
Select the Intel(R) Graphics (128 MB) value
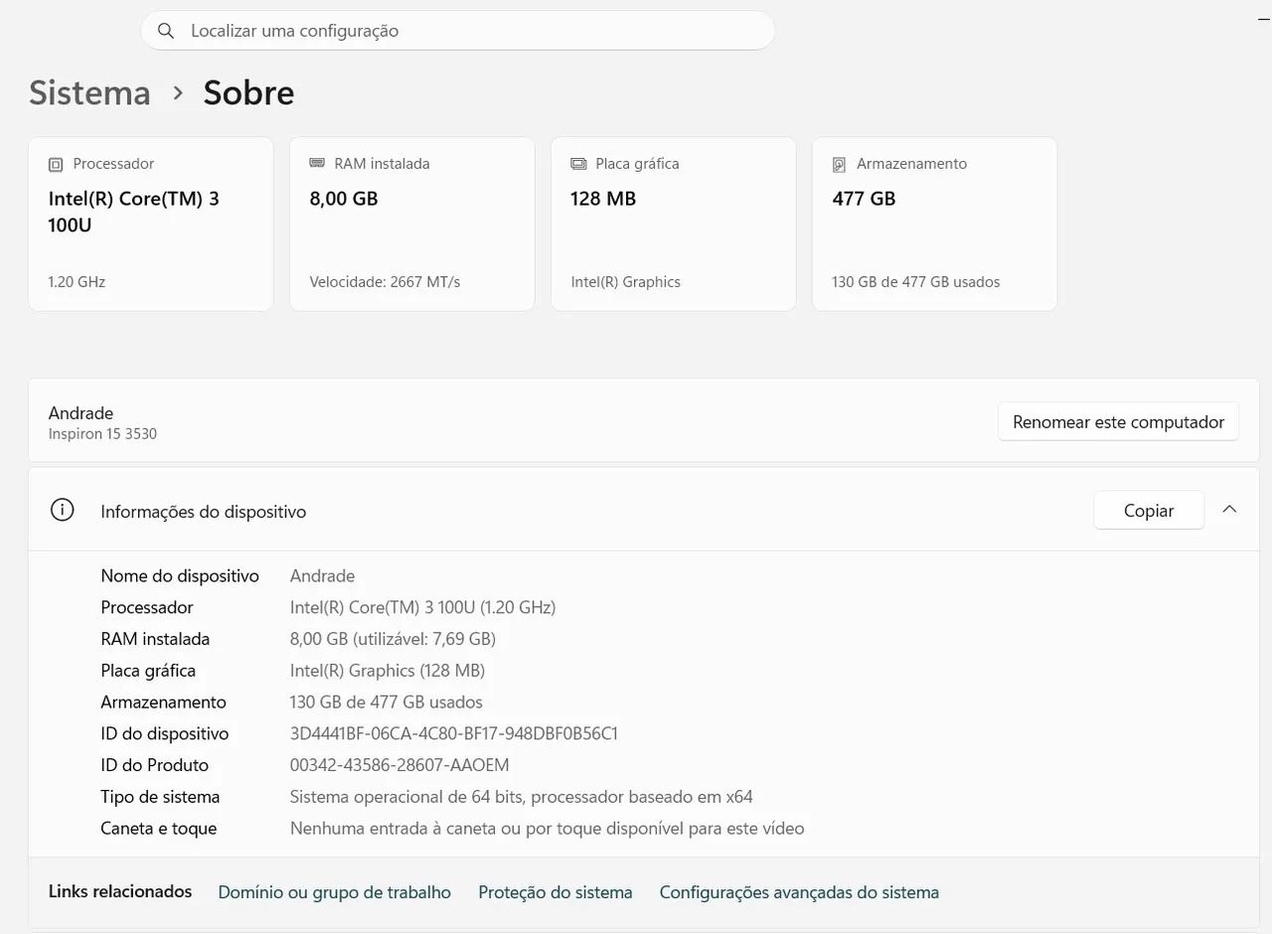(388, 671)
